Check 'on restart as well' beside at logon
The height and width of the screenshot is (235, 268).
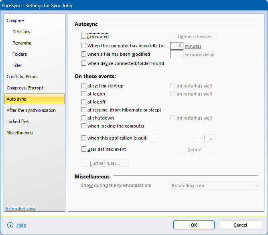pyautogui.click(x=173, y=93)
